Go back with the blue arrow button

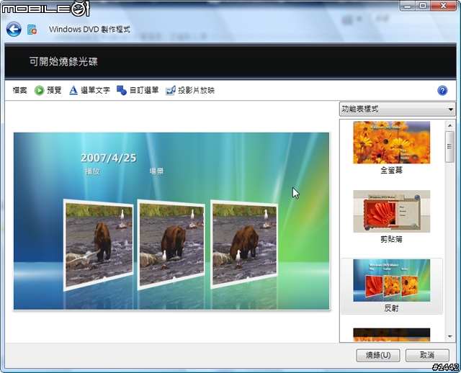14,30
